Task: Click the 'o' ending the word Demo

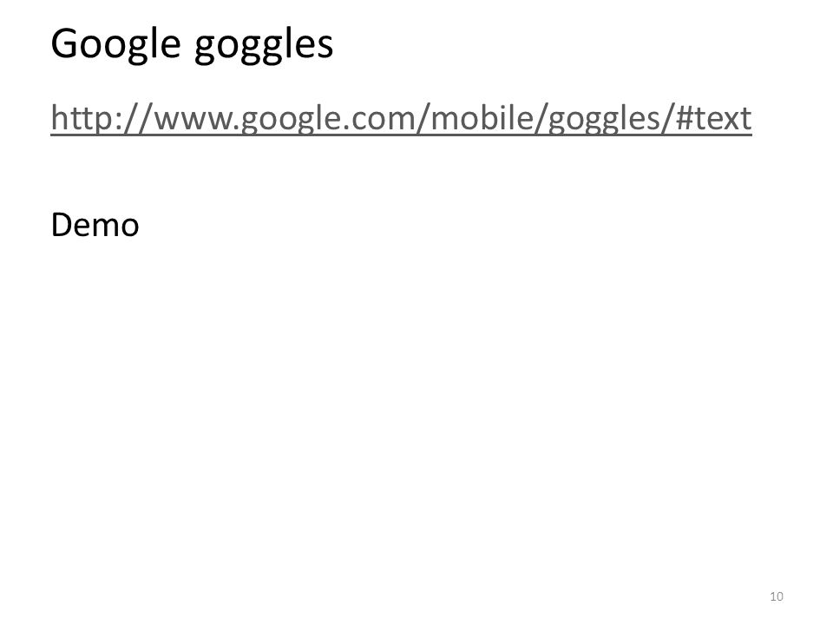Action: tap(129, 227)
